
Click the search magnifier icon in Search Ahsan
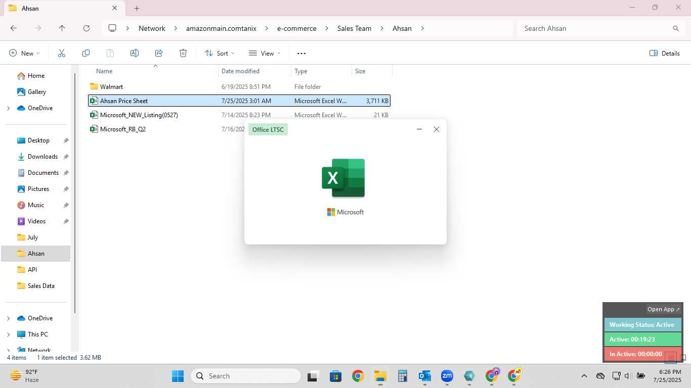pyautogui.click(x=676, y=28)
